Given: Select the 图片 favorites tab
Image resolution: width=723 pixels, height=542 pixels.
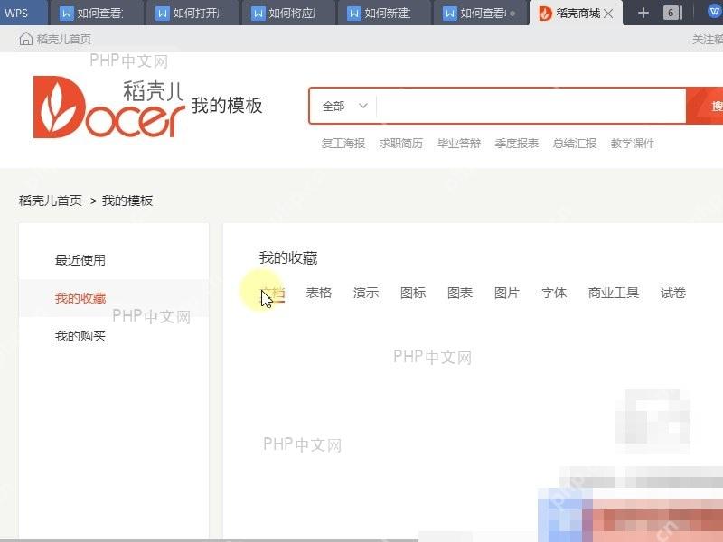Looking at the screenshot, I should [507, 293].
